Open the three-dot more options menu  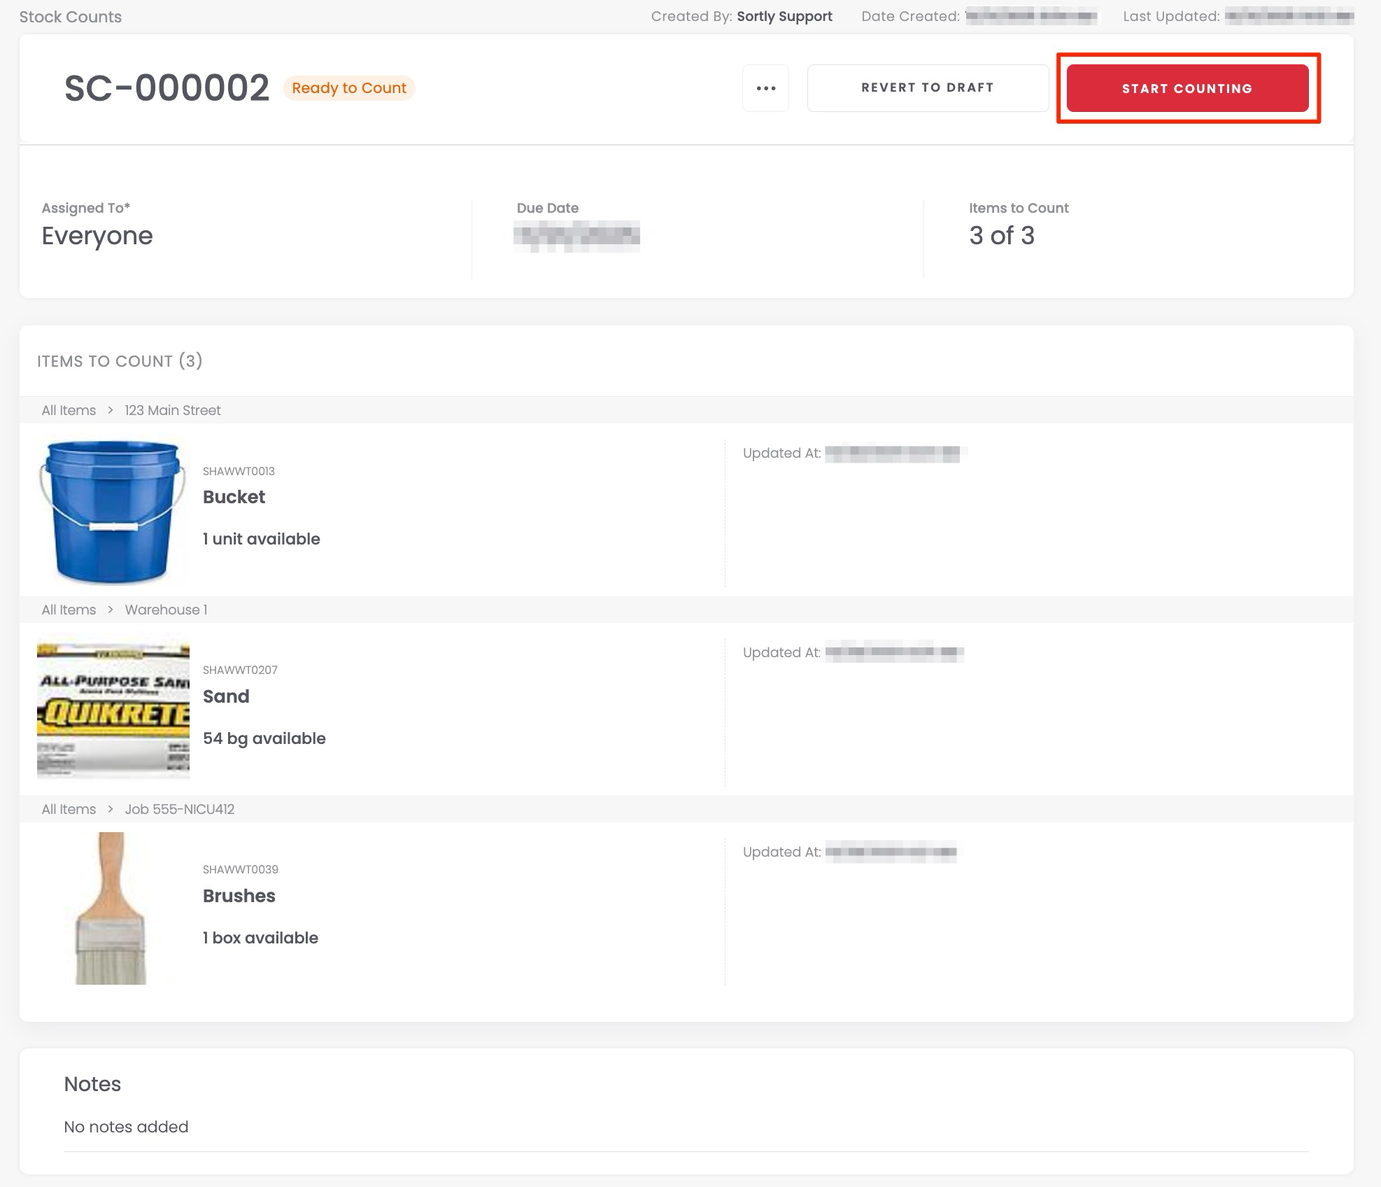765,88
